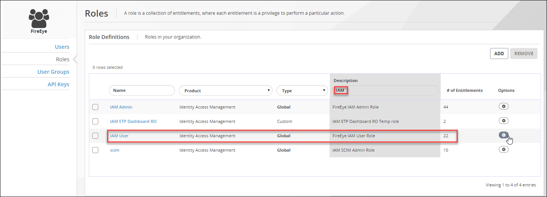Open the IAM ETP Dashboard RO link
Image resolution: width=547 pixels, height=197 pixels.
click(x=133, y=121)
